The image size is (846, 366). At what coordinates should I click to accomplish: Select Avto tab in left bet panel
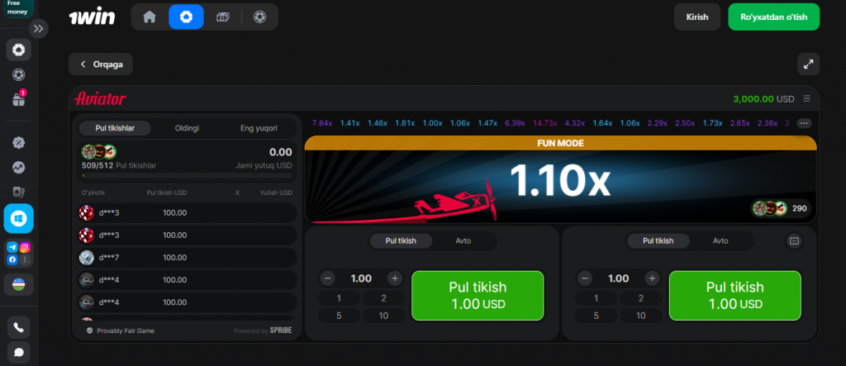pyautogui.click(x=463, y=240)
